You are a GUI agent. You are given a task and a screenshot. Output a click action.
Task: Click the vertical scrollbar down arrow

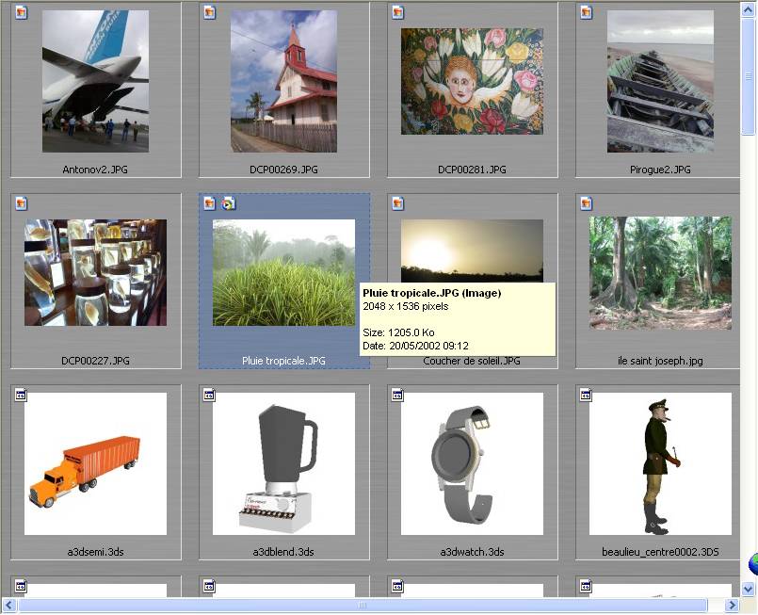(x=748, y=589)
